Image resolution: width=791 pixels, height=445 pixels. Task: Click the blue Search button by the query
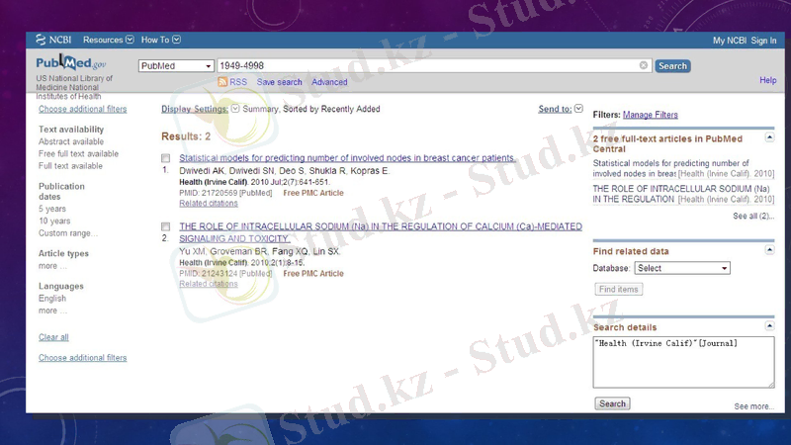tap(672, 66)
